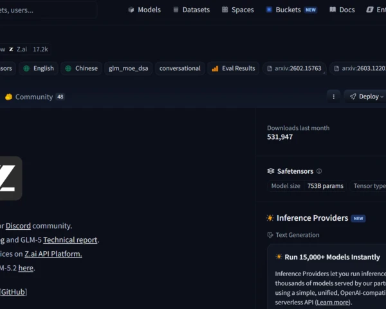
Task: Click the orange bar chart Eval Results icon
Action: click(x=215, y=68)
